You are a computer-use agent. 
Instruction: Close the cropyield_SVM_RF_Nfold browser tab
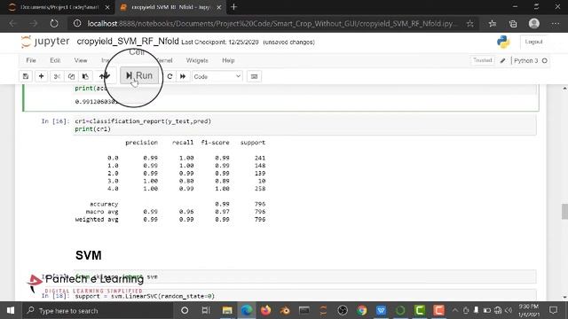(x=219, y=7)
